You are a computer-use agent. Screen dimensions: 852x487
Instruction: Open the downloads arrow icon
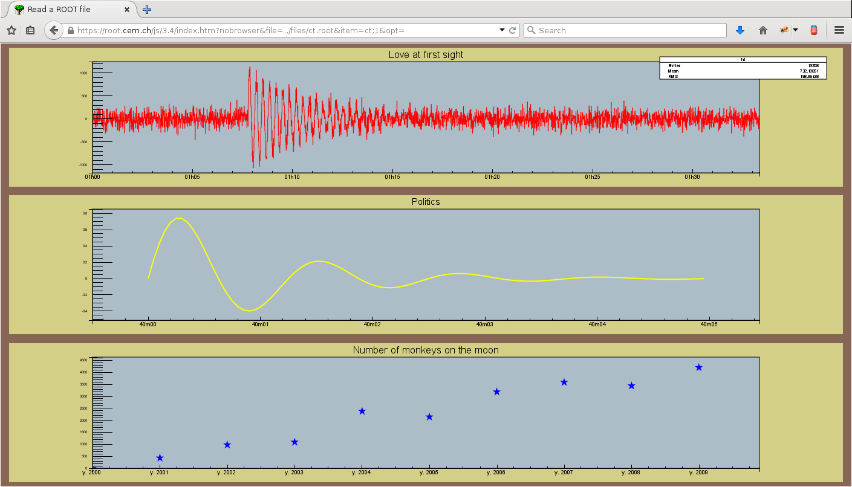point(740,30)
